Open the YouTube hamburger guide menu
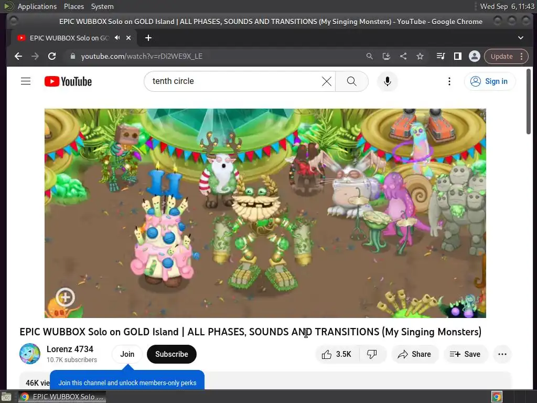 tap(26, 81)
